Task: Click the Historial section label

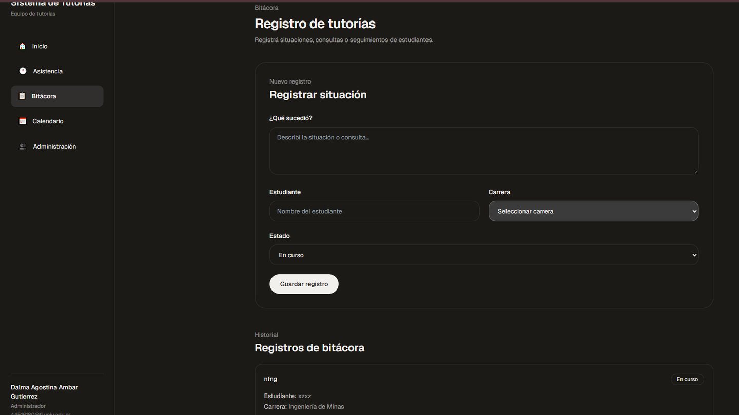Action: tap(266, 335)
